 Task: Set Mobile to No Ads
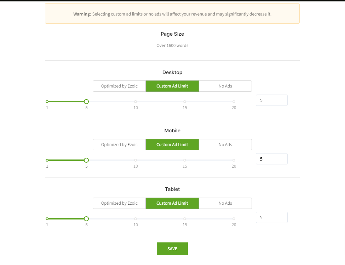coord(225,145)
